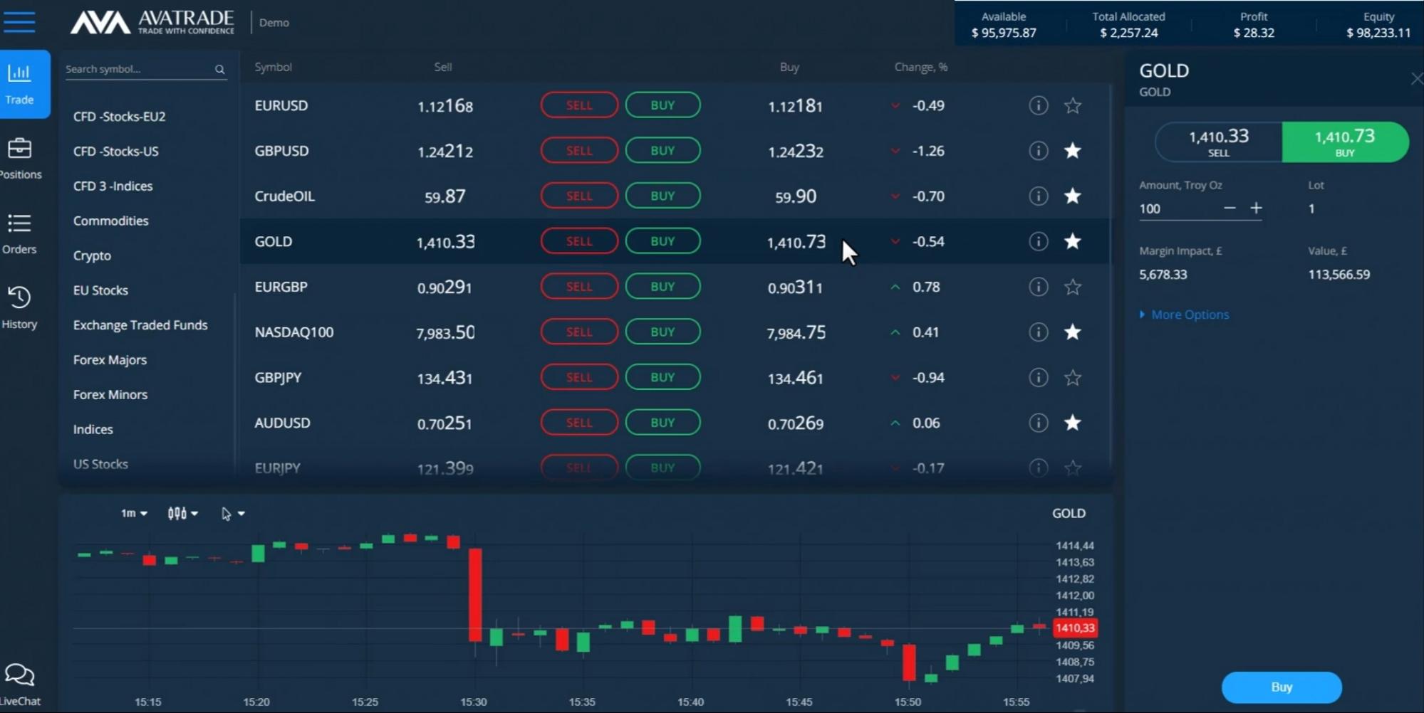
Task: Select Indices category
Action: (x=93, y=429)
